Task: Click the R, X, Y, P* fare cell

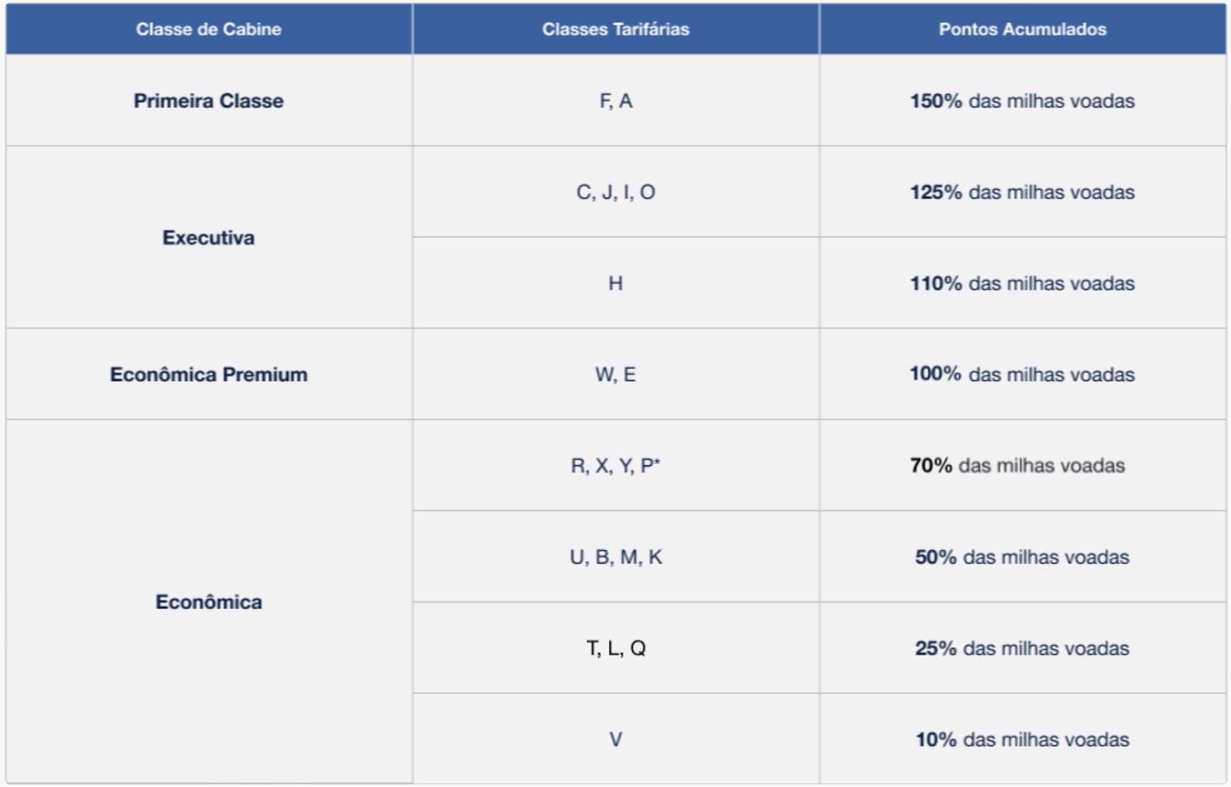Action: (x=615, y=466)
